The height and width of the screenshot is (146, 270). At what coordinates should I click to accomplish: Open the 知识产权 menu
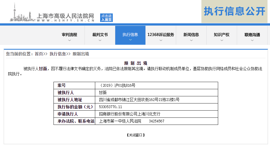pos(222,35)
